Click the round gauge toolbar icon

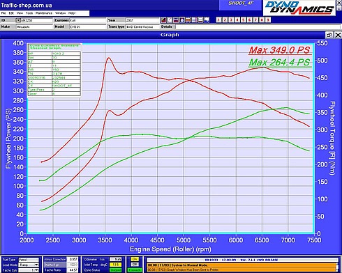tap(182, 20)
